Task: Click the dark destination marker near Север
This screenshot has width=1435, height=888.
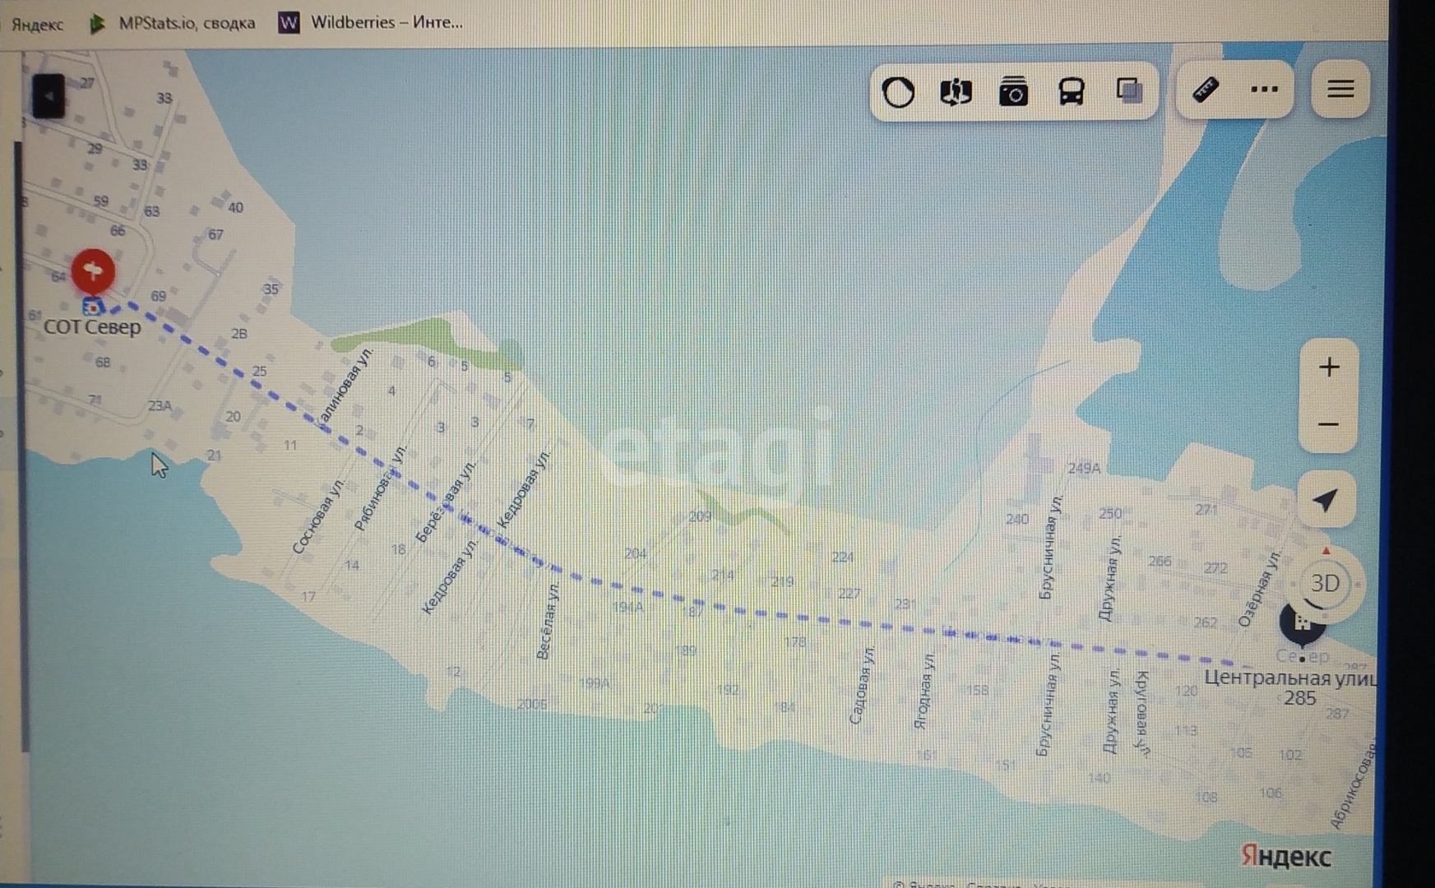Action: pyautogui.click(x=1302, y=622)
